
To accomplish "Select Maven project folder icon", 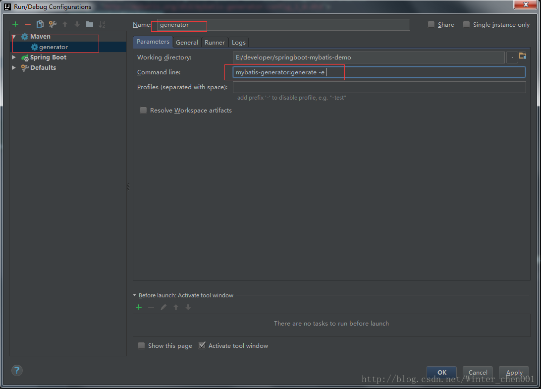I will click(523, 56).
